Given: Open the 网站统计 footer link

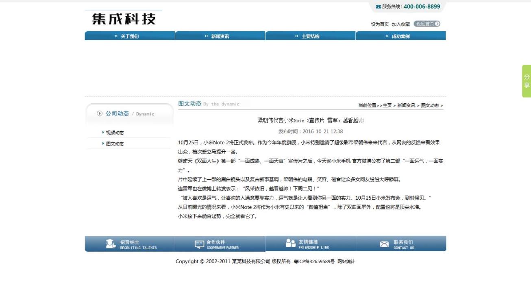Looking at the screenshot, I should pos(346,261).
